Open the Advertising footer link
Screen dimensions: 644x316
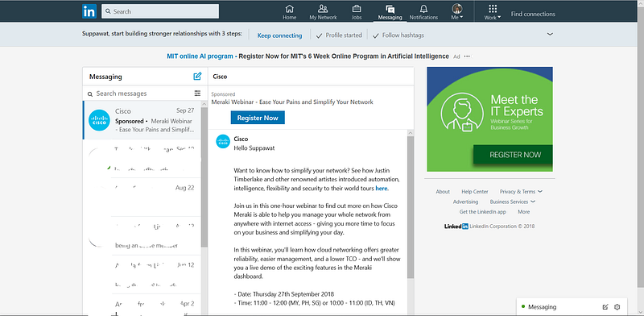[x=466, y=202]
